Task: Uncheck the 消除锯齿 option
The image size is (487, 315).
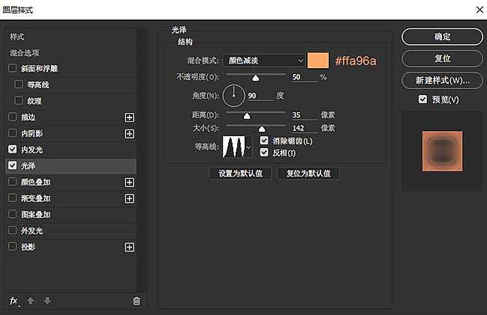Action: coord(264,141)
